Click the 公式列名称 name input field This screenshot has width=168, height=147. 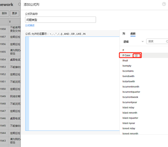tap(61, 20)
